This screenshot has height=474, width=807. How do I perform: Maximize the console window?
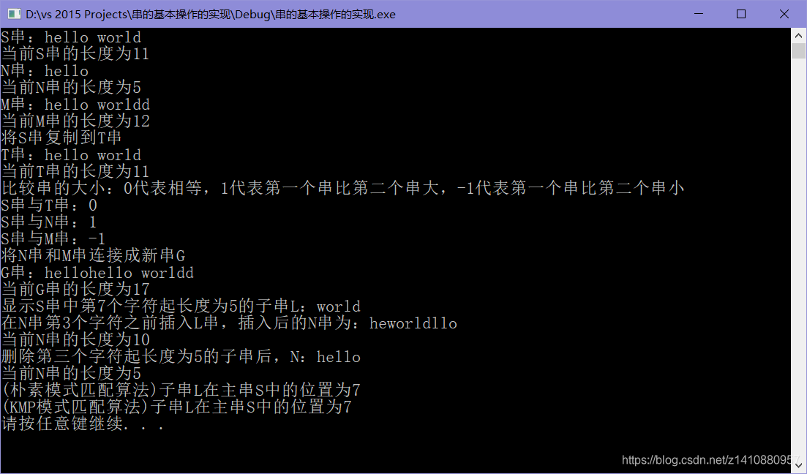tap(741, 14)
